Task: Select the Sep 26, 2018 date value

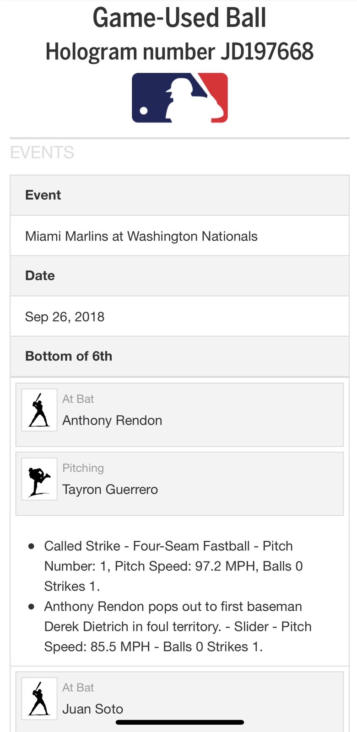Action: pyautogui.click(x=65, y=317)
